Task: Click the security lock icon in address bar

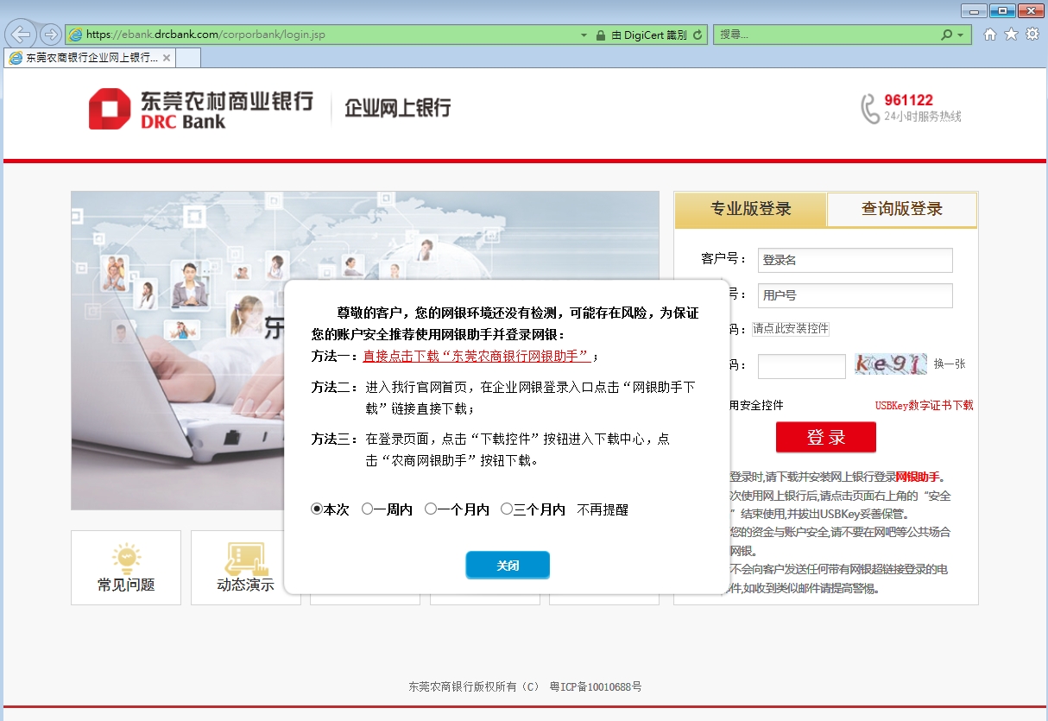Action: (x=600, y=35)
